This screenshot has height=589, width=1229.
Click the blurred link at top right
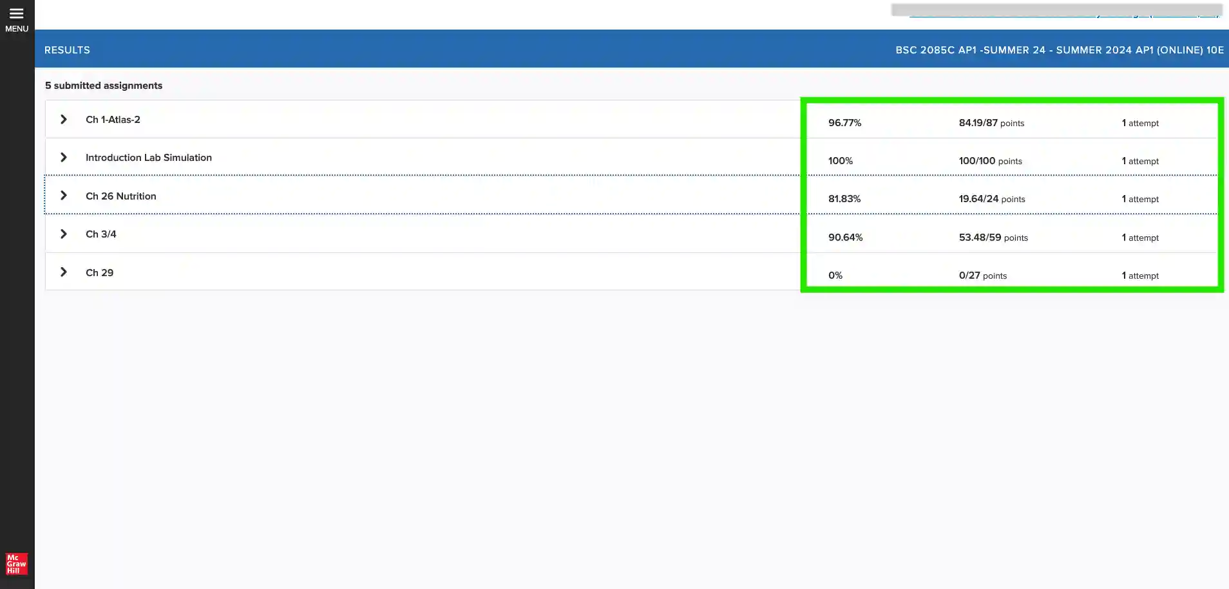point(1057,10)
